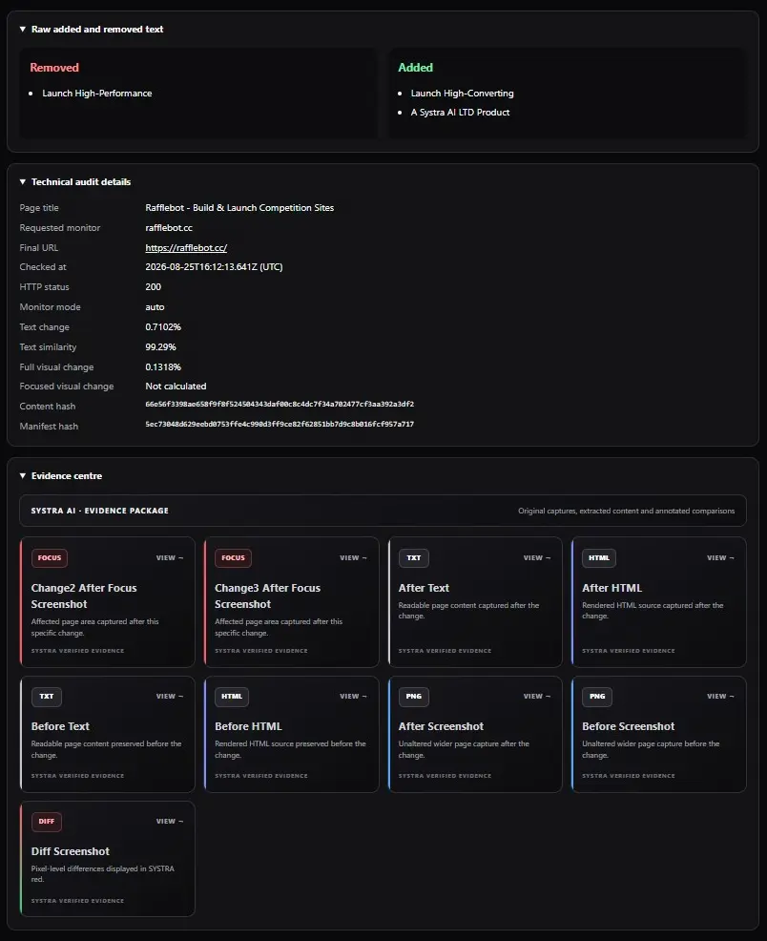Click the TXT badge on After Text card
Screen dimensions: 767x941
coord(414,558)
